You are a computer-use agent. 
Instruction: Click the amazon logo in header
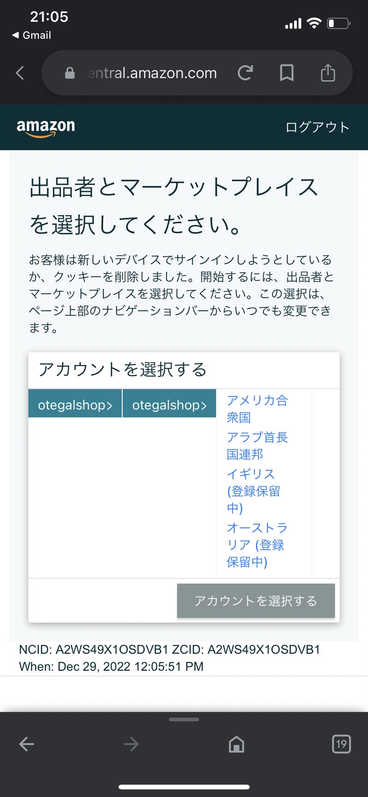(x=46, y=128)
